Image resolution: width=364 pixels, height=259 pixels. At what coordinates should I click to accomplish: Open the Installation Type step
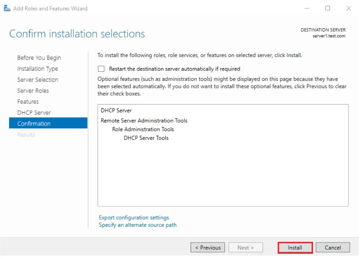click(x=38, y=69)
